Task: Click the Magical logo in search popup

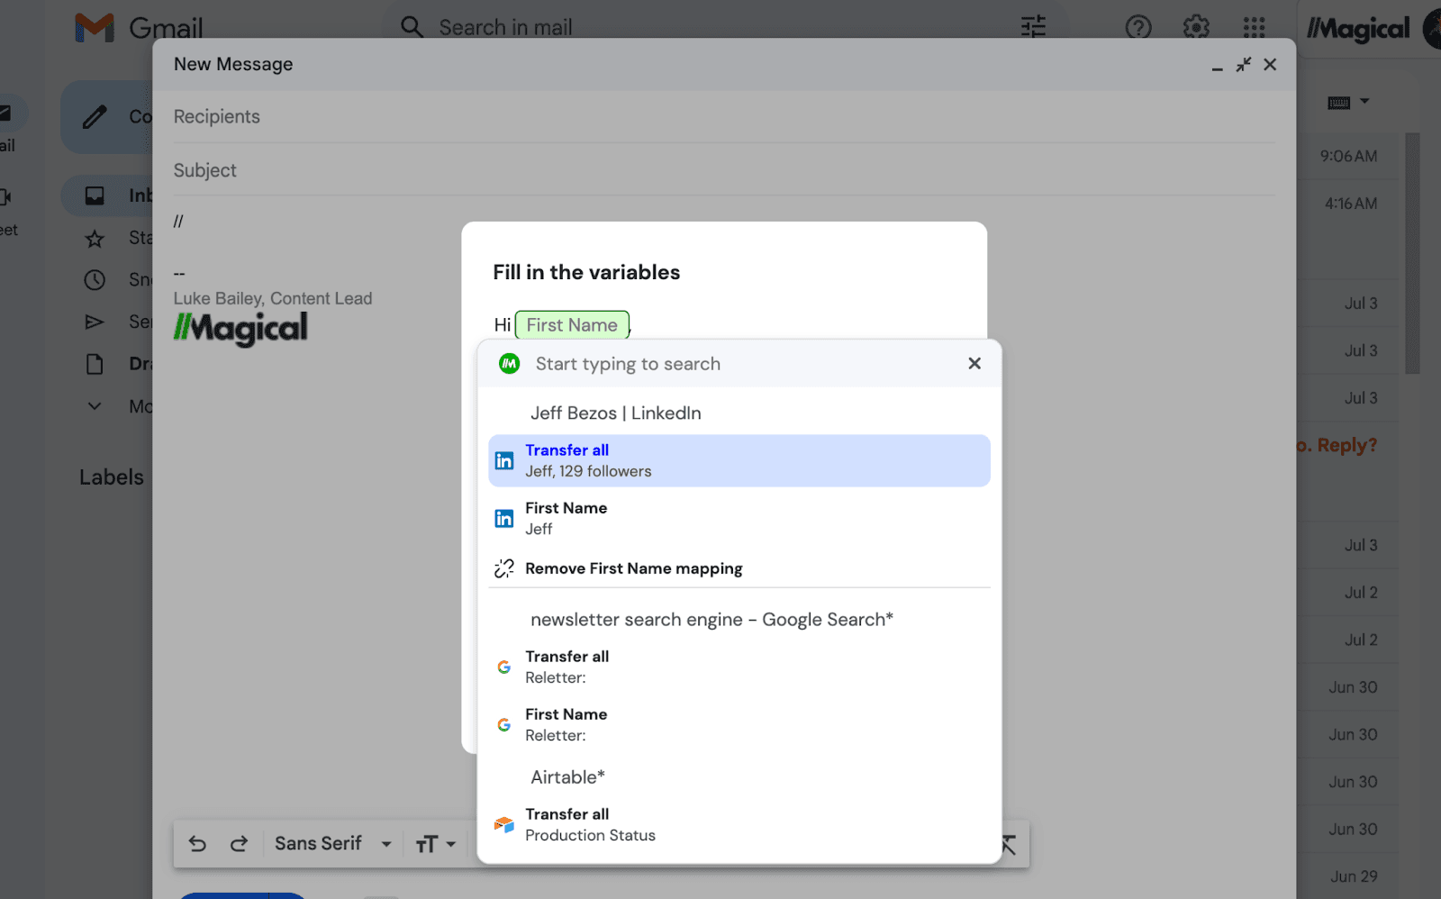Action: [x=510, y=364]
